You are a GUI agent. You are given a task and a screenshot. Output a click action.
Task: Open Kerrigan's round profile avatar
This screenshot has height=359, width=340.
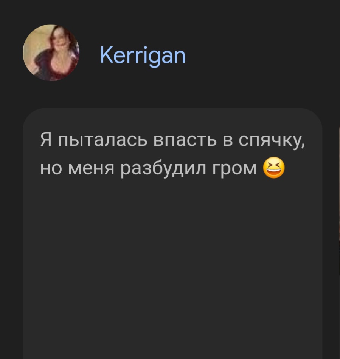pos(51,52)
